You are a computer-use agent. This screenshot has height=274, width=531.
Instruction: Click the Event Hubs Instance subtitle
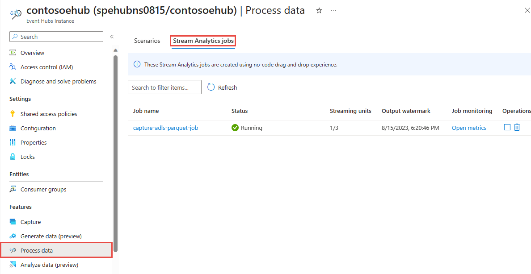pyautogui.click(x=50, y=21)
